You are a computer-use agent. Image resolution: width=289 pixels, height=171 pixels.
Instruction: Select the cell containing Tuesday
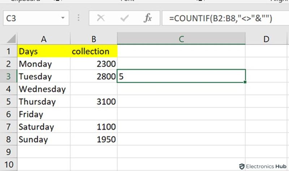(x=44, y=76)
